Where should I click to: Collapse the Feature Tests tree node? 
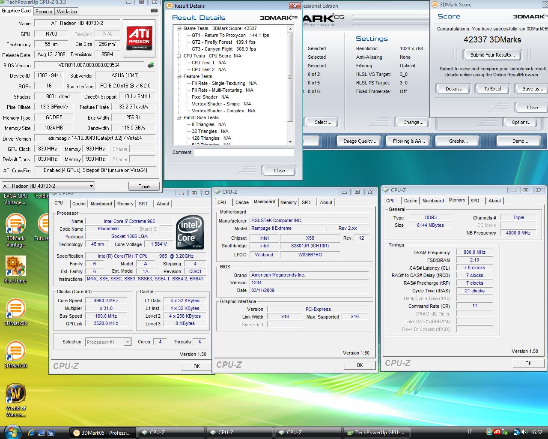pyautogui.click(x=179, y=76)
